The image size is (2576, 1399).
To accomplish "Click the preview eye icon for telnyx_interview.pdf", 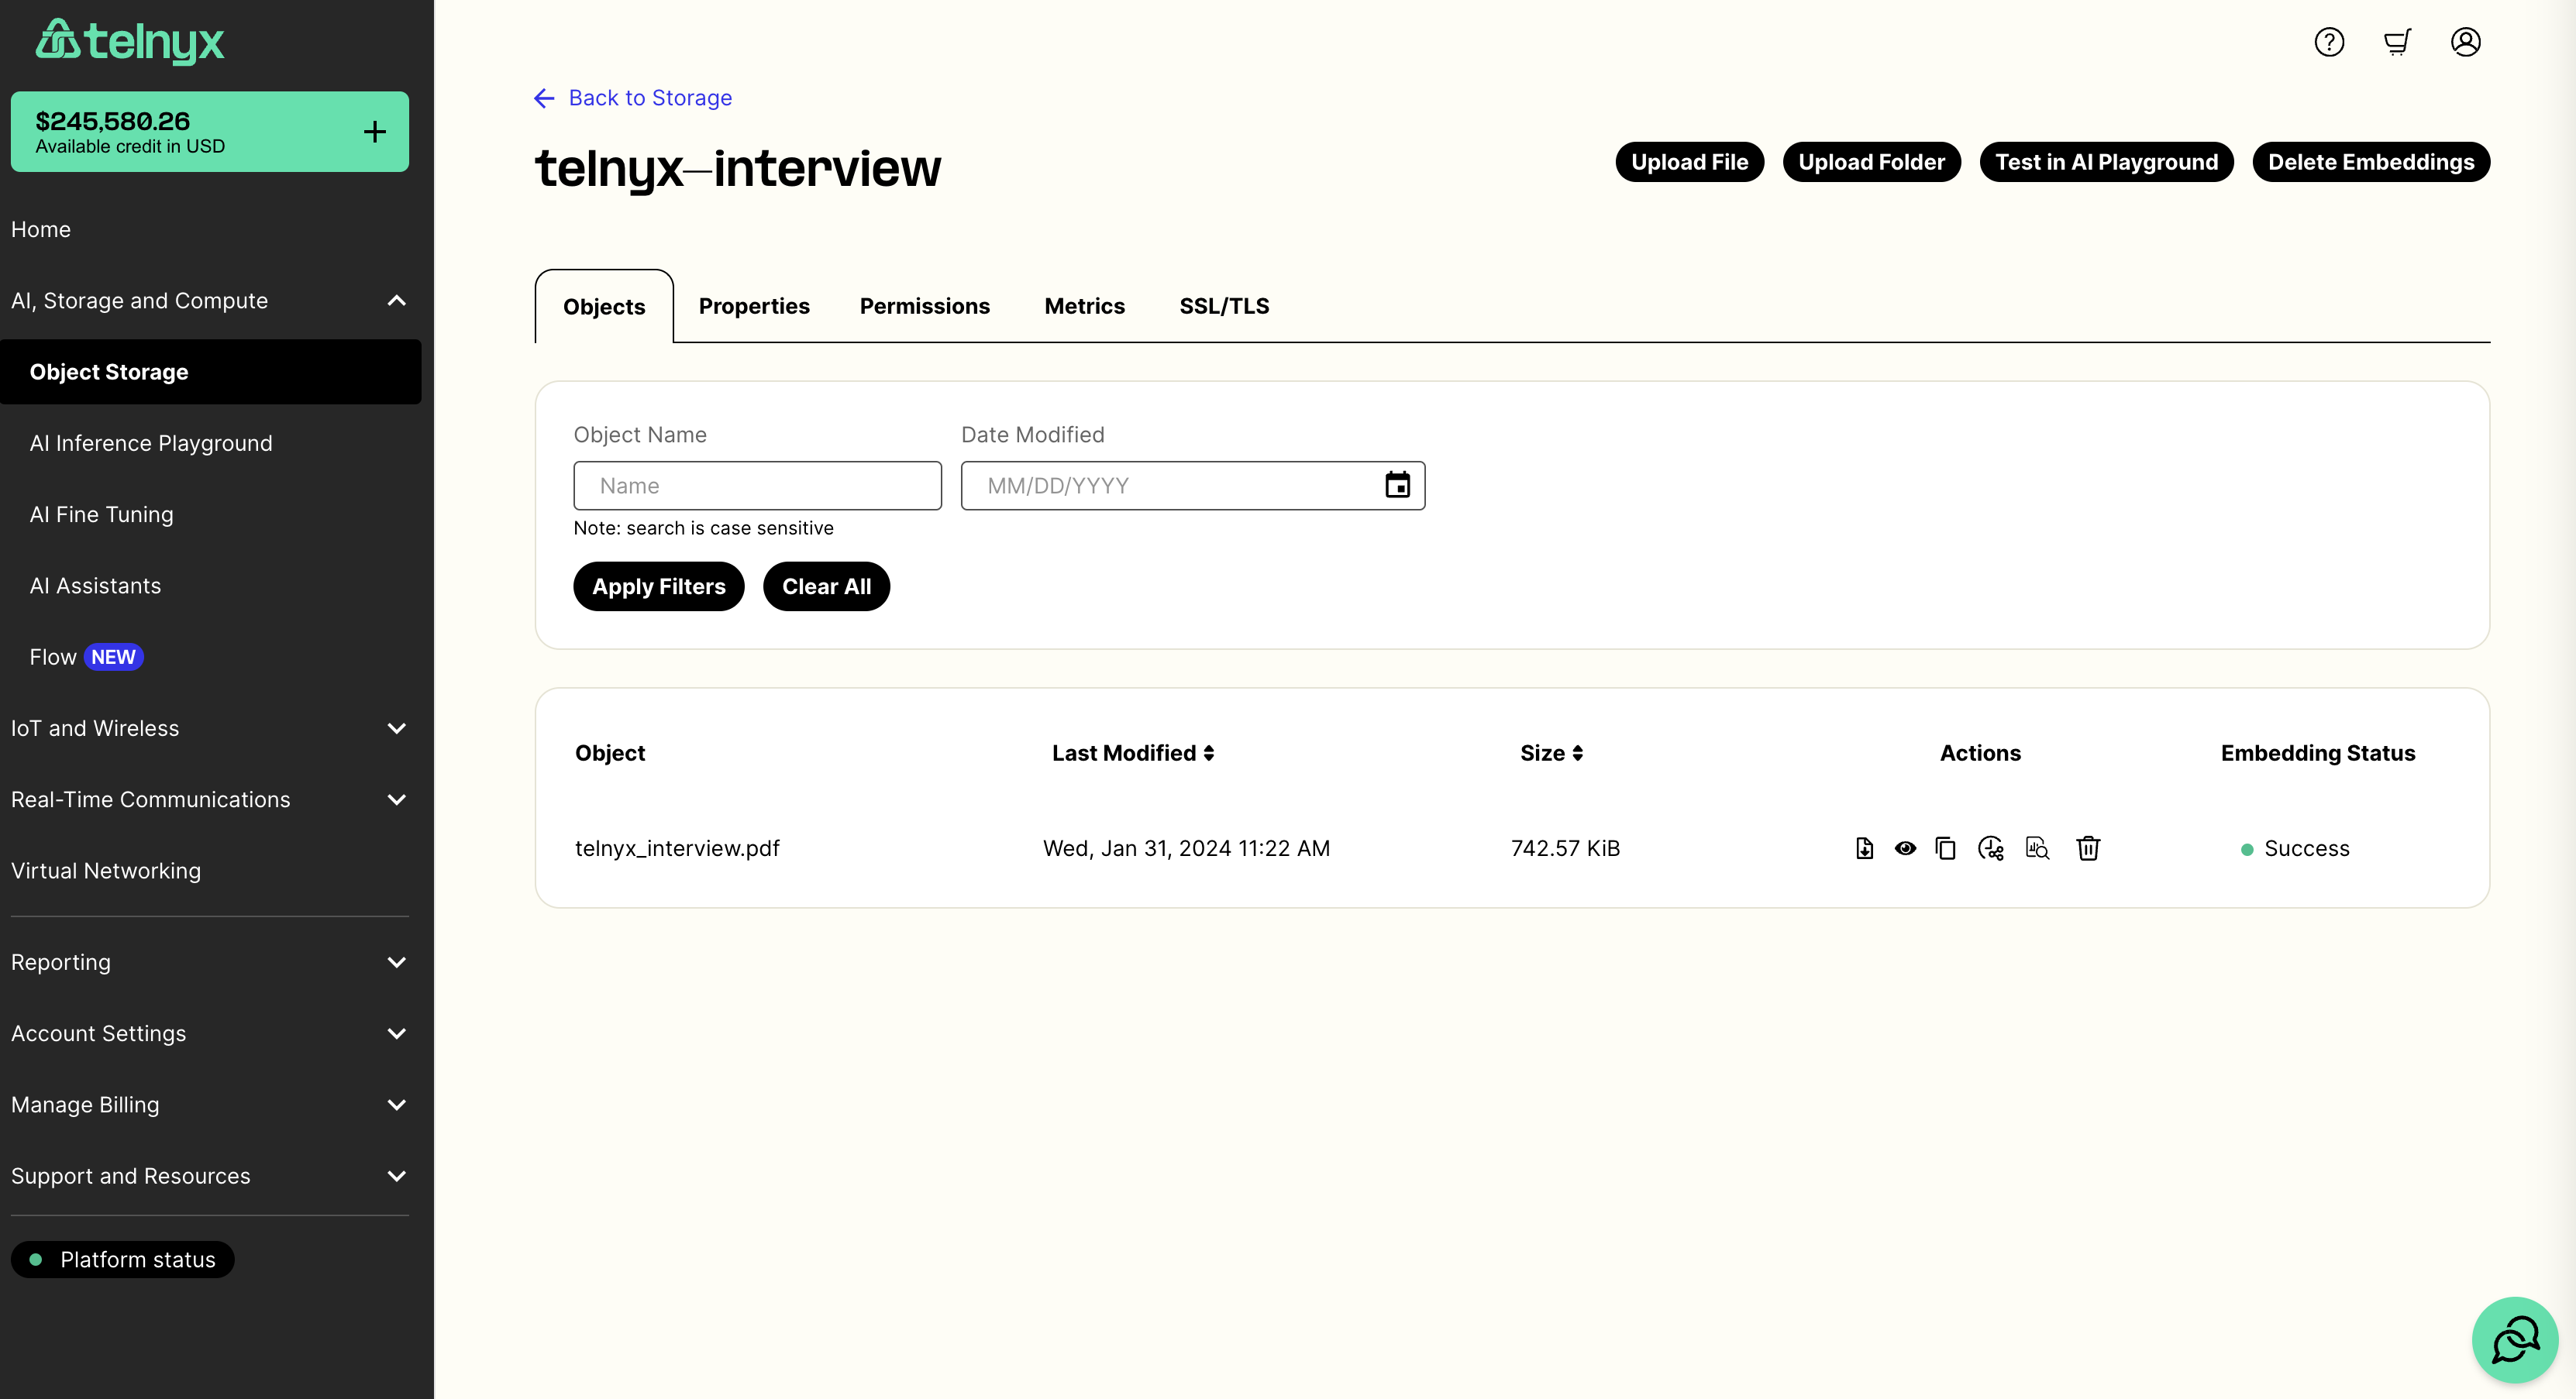I will (x=1904, y=847).
